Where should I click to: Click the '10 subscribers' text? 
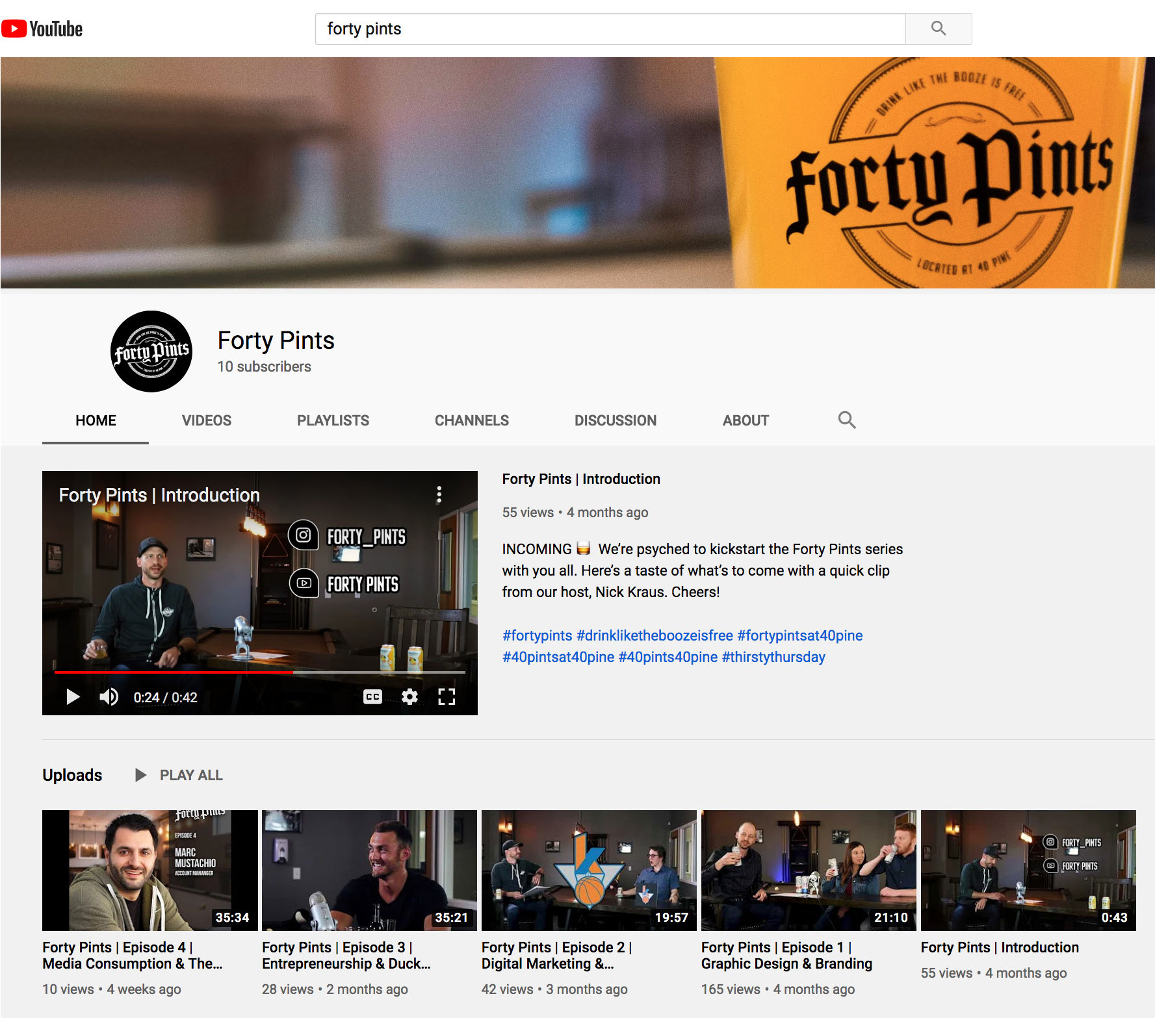[x=264, y=366]
